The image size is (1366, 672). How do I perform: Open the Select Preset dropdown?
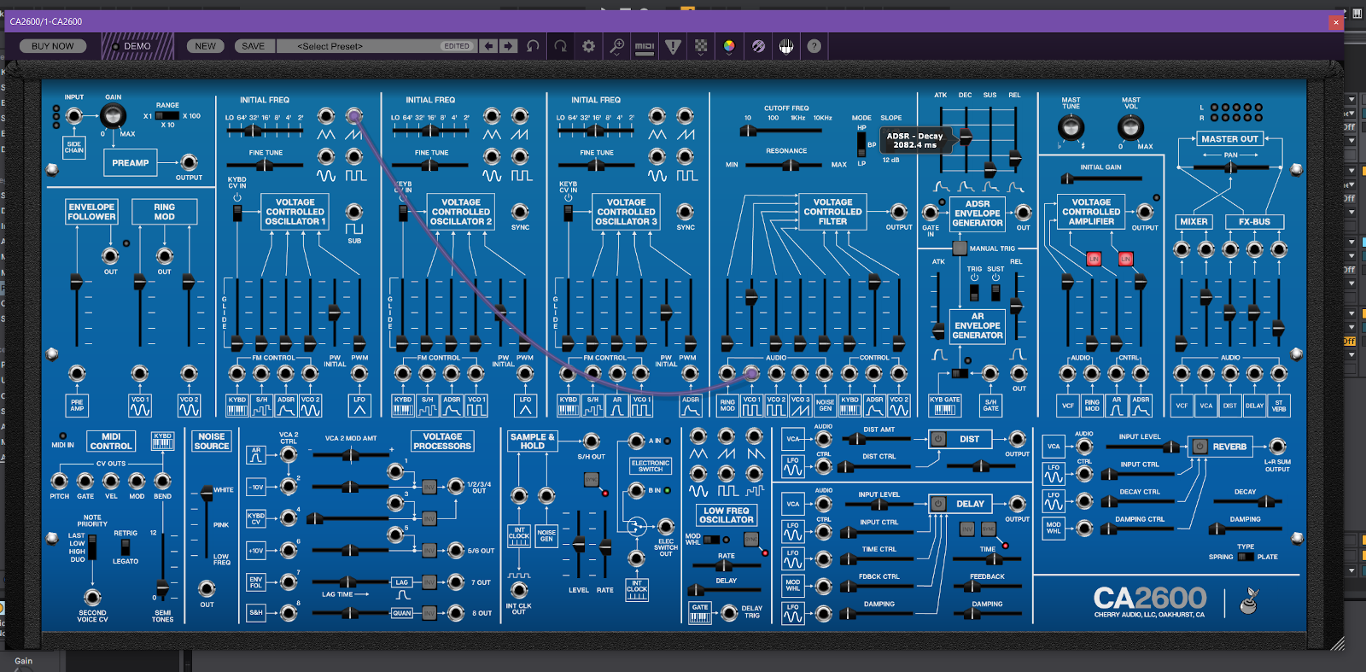point(376,46)
